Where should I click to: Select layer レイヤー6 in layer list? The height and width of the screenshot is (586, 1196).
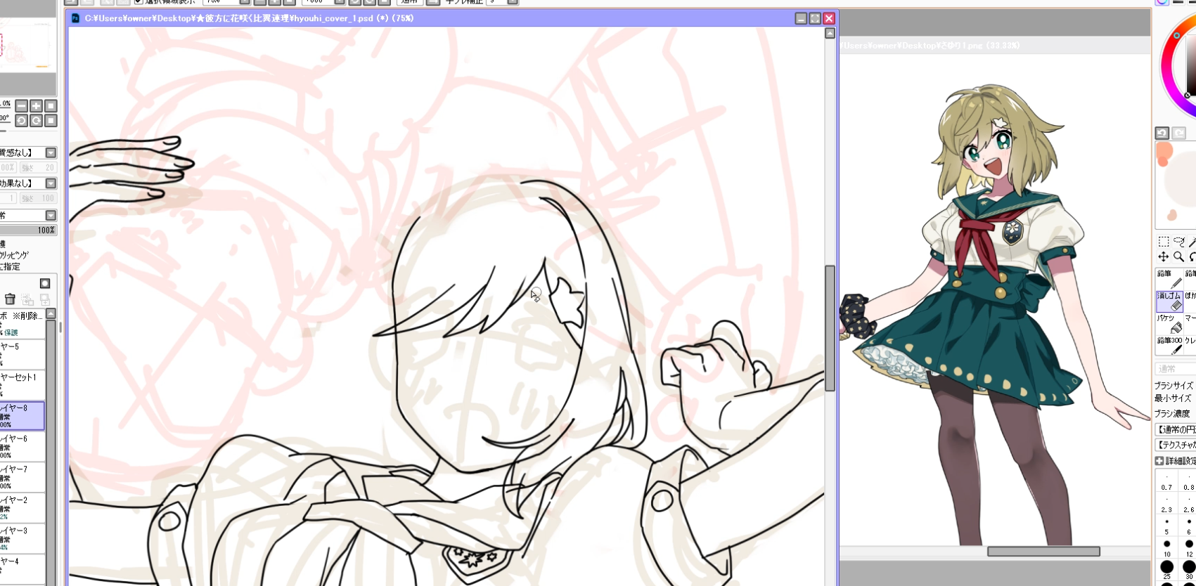tap(21, 446)
